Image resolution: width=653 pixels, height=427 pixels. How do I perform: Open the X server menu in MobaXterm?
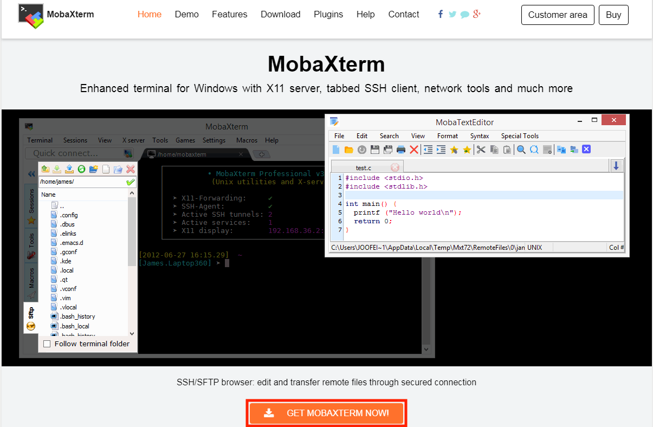click(133, 140)
